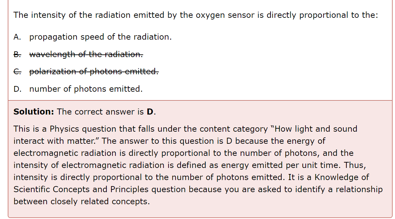Click the letter D label of the last choice
395x219 pixels.
[17, 89]
